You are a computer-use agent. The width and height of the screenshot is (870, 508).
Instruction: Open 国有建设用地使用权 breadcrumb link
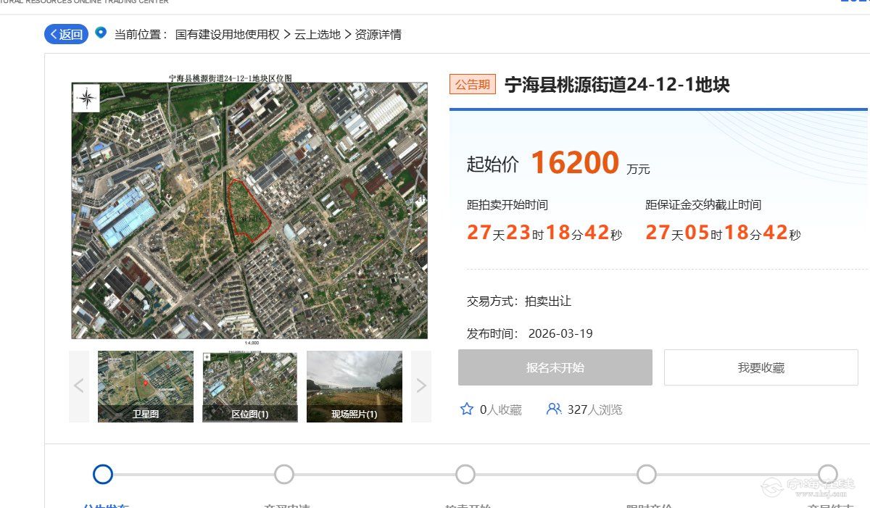(x=227, y=34)
